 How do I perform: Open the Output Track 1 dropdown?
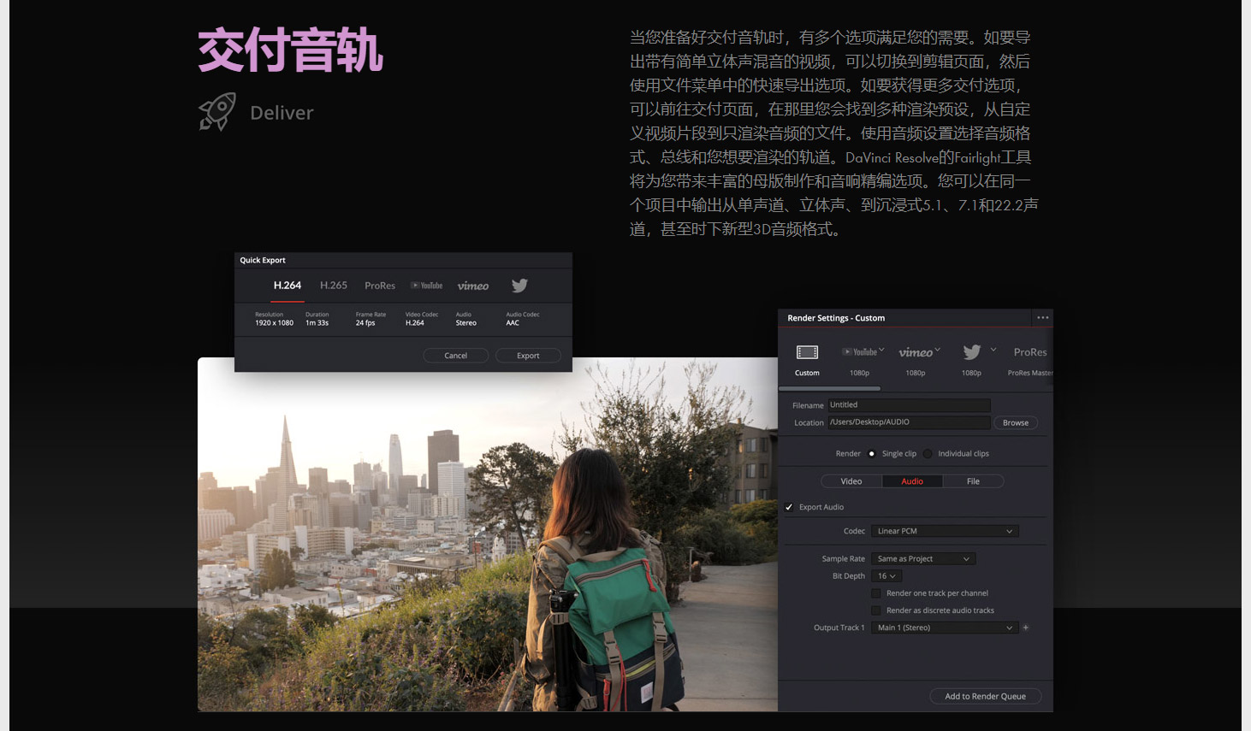(x=945, y=628)
